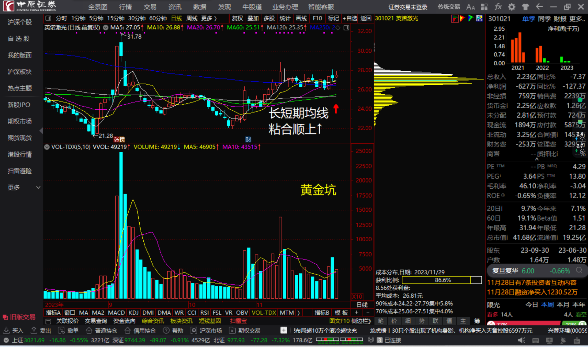Image resolution: width=588 pixels, height=347 pixels.
Task: Toggle the MA line display circle button
Action: point(106,28)
